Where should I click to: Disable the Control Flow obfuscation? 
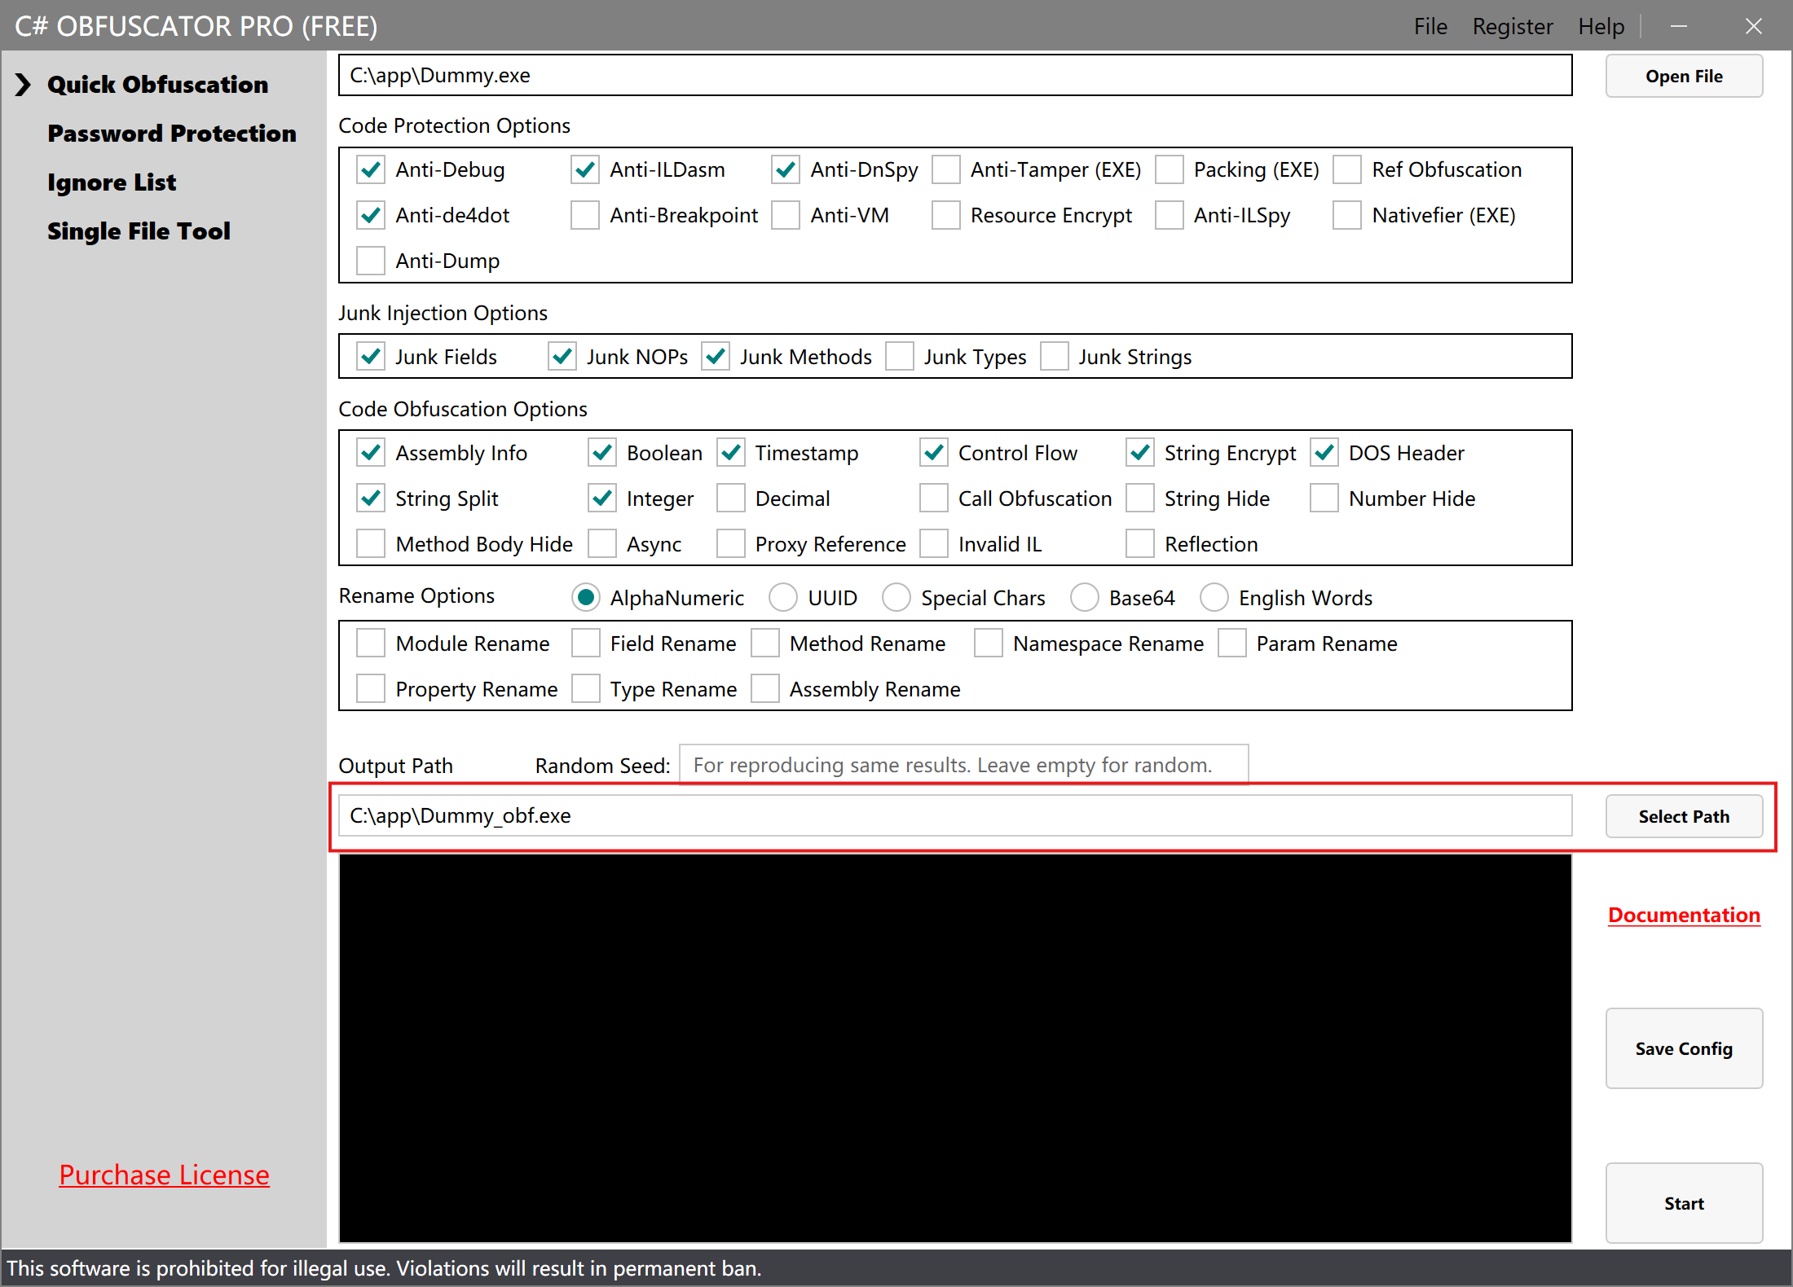[933, 452]
